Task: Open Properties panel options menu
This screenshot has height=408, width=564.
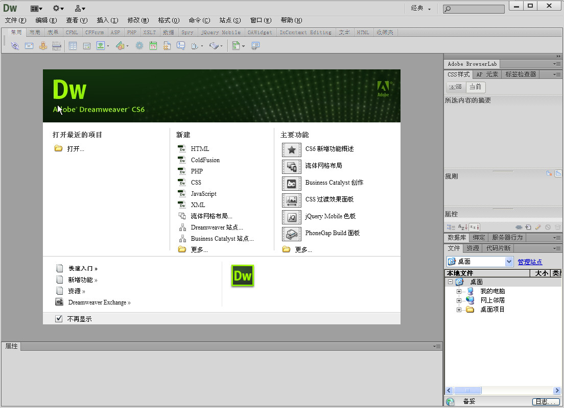Action: (x=437, y=346)
